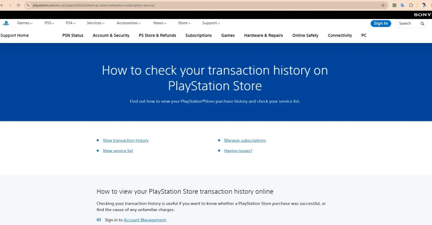
Task: Click the 'Find out how to view' subtitle text
Action: (x=215, y=101)
